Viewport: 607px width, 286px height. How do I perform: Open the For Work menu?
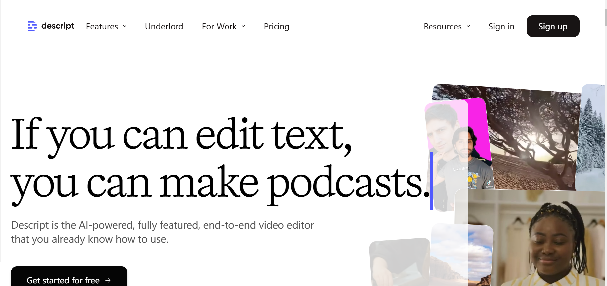click(224, 26)
